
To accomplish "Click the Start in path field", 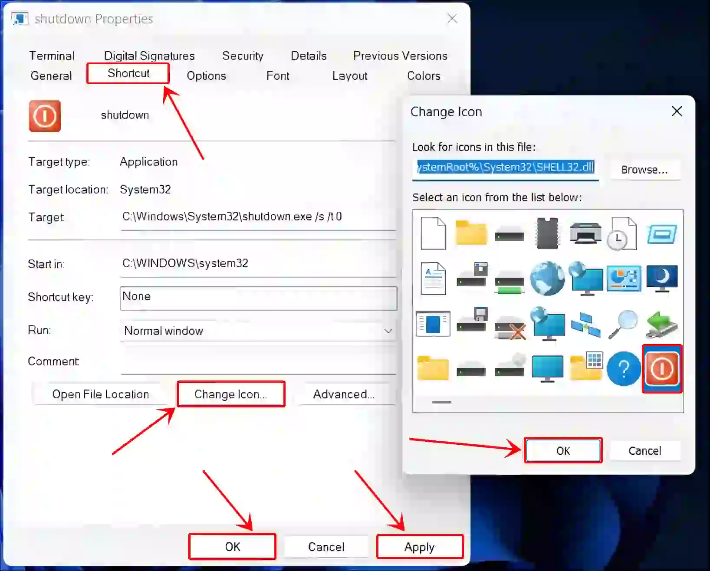I will (x=258, y=264).
